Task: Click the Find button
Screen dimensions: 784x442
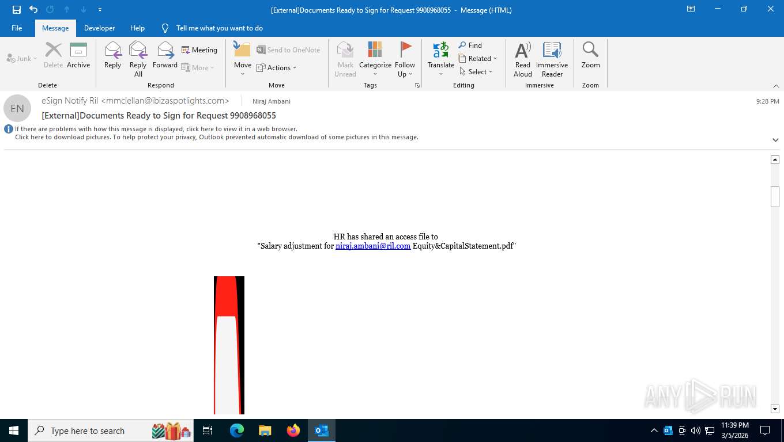Action: pos(470,45)
